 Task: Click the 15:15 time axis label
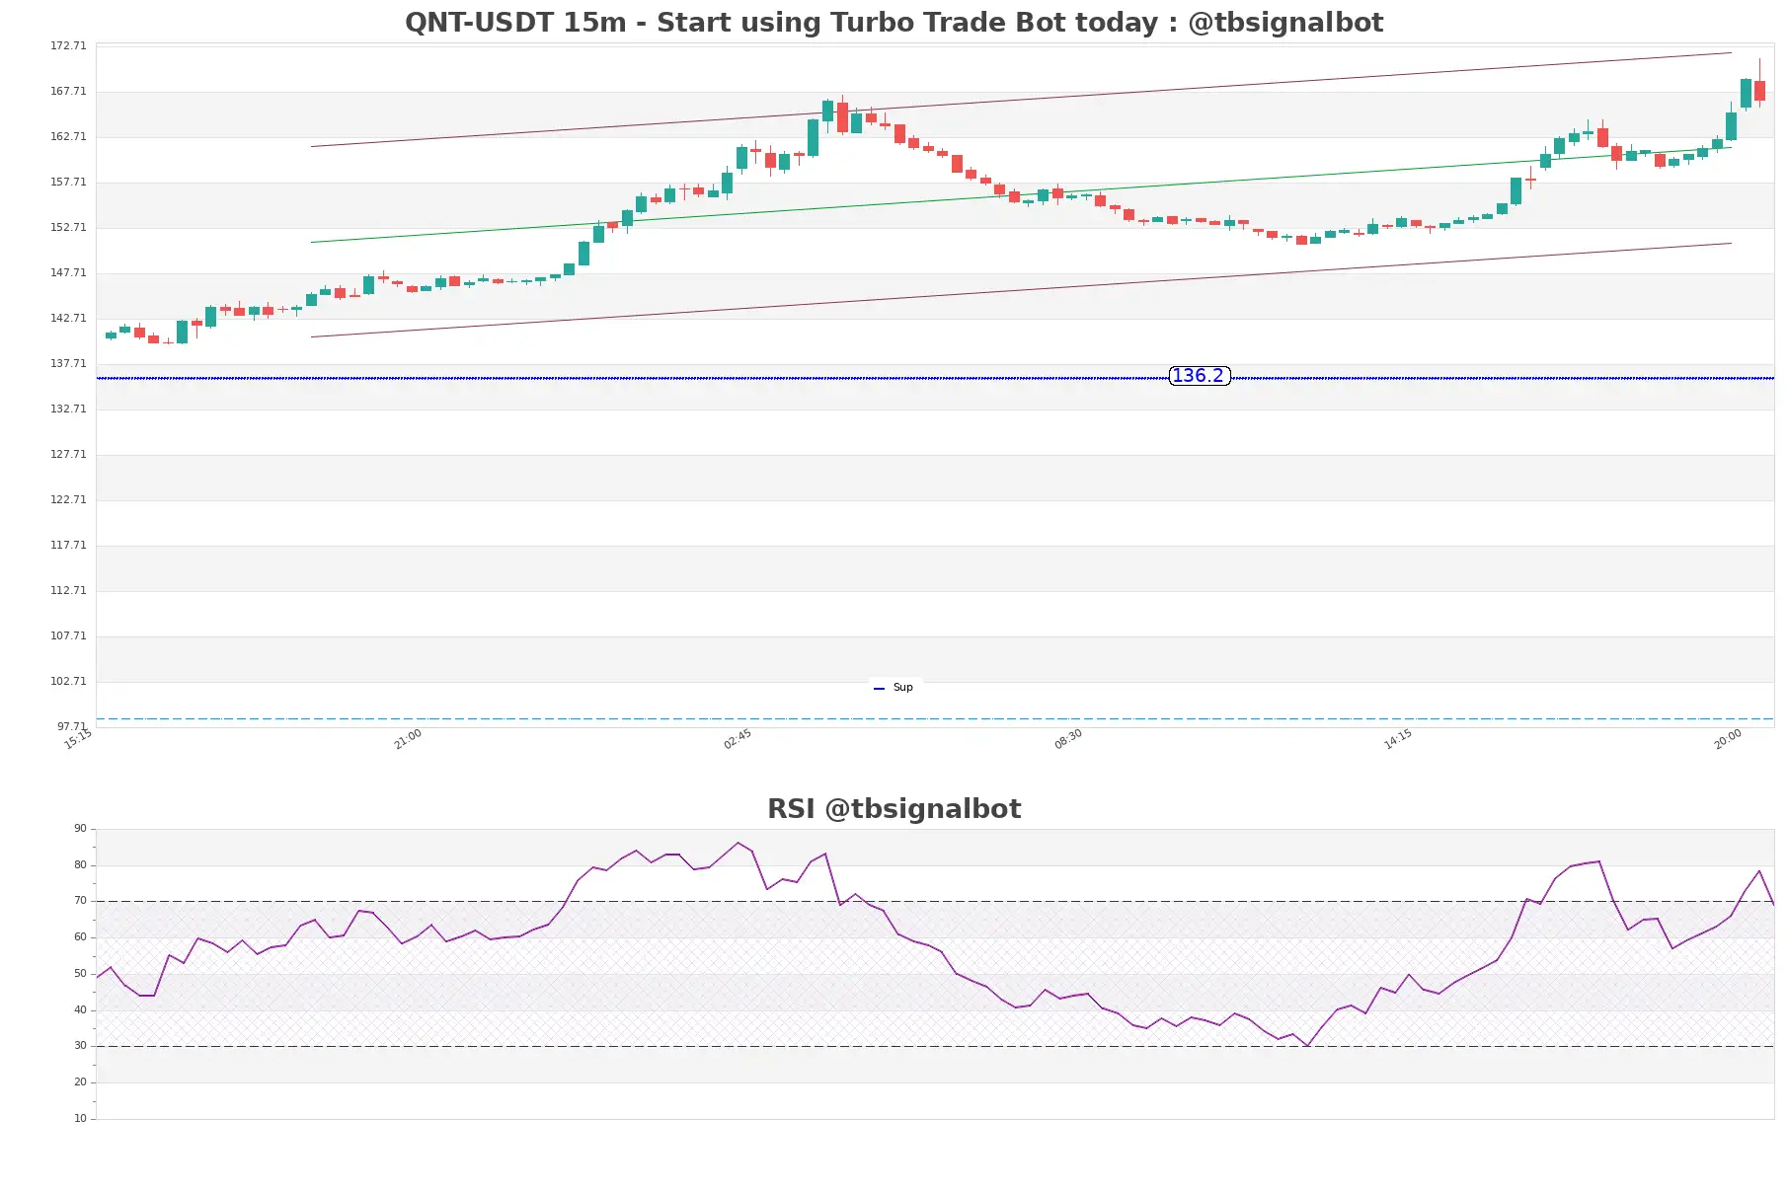78,739
